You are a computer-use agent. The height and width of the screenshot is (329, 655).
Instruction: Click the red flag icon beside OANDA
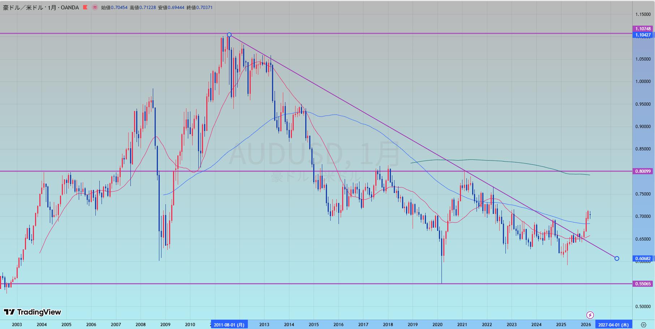(85, 7)
